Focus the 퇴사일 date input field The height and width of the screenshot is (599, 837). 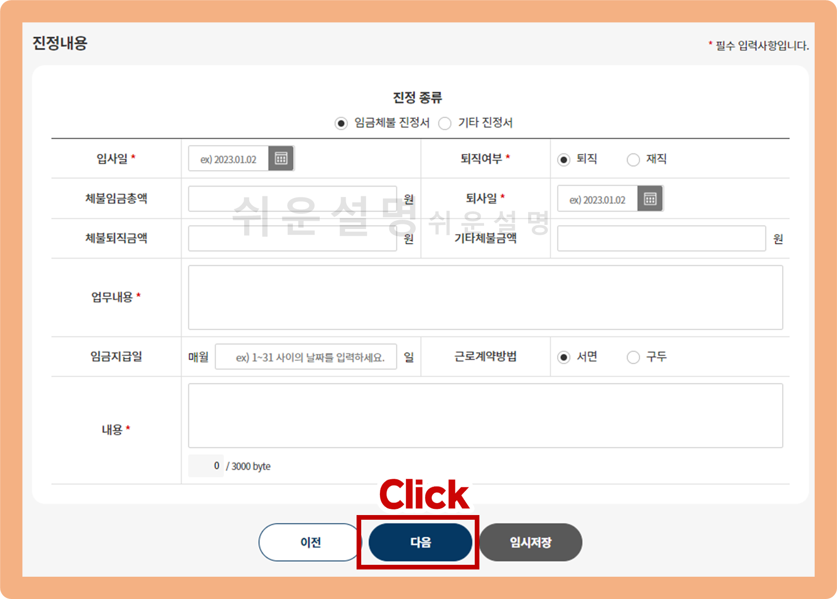(x=598, y=198)
